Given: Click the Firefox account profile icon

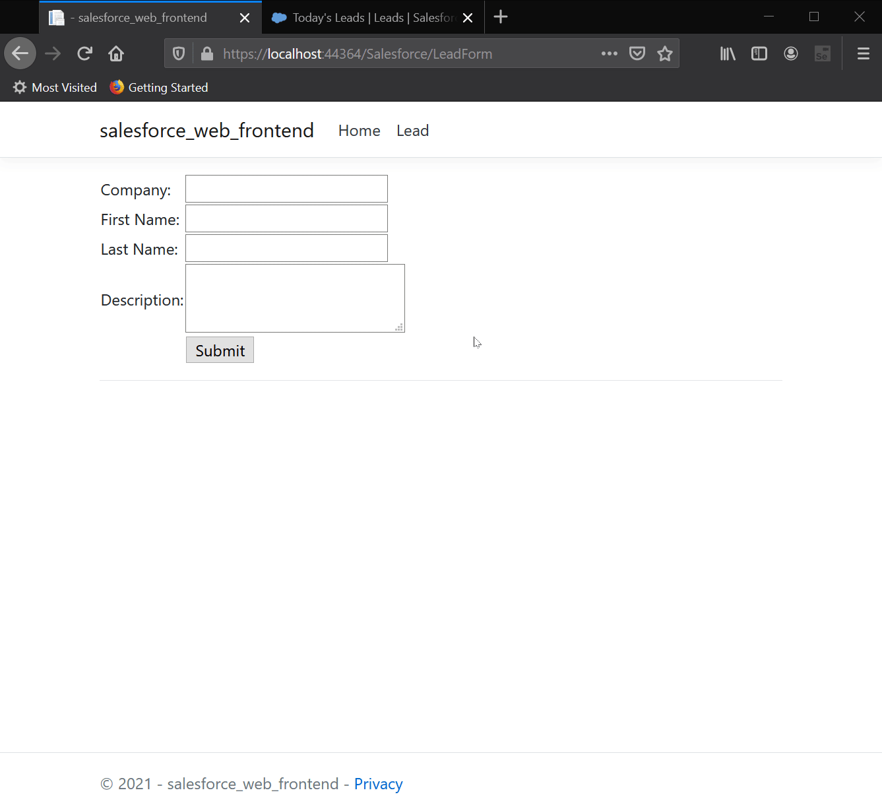Looking at the screenshot, I should tap(790, 53).
